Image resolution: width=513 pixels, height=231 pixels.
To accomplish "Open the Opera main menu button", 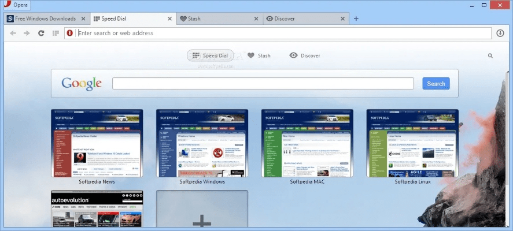I will (16, 5).
